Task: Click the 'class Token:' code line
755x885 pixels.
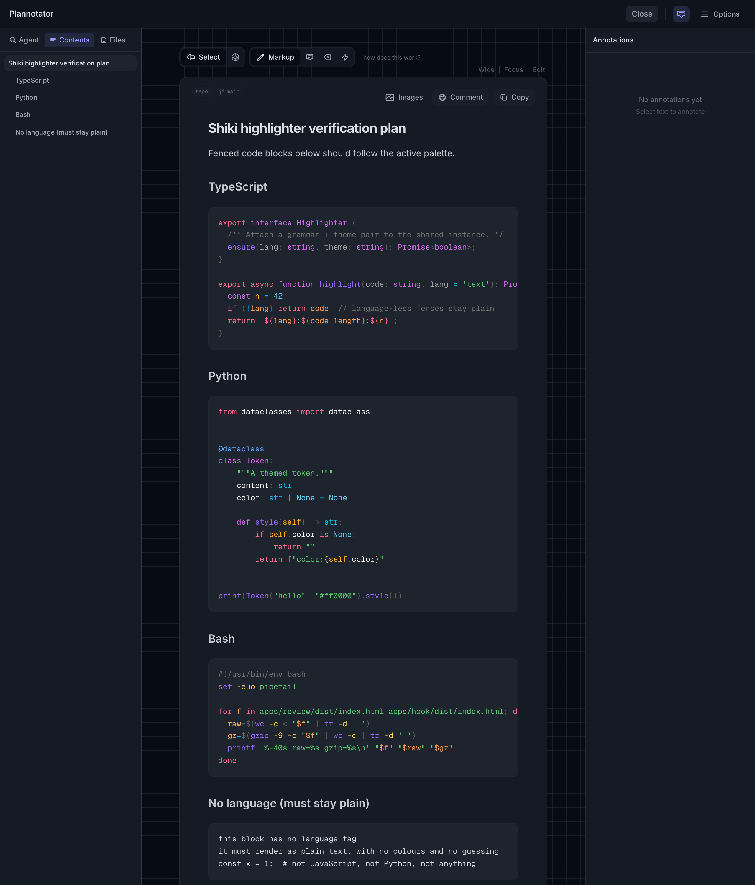Action: [245, 461]
